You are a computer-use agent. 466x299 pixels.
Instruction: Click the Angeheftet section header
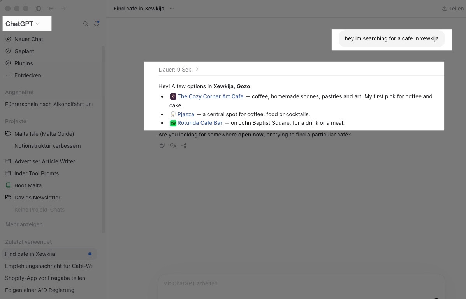point(19,92)
